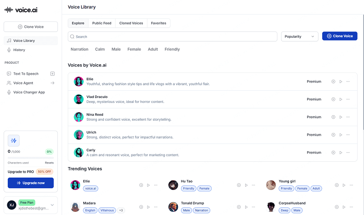Add Carly voice with plus icon
This screenshot has width=364, height=215.
(334, 153)
